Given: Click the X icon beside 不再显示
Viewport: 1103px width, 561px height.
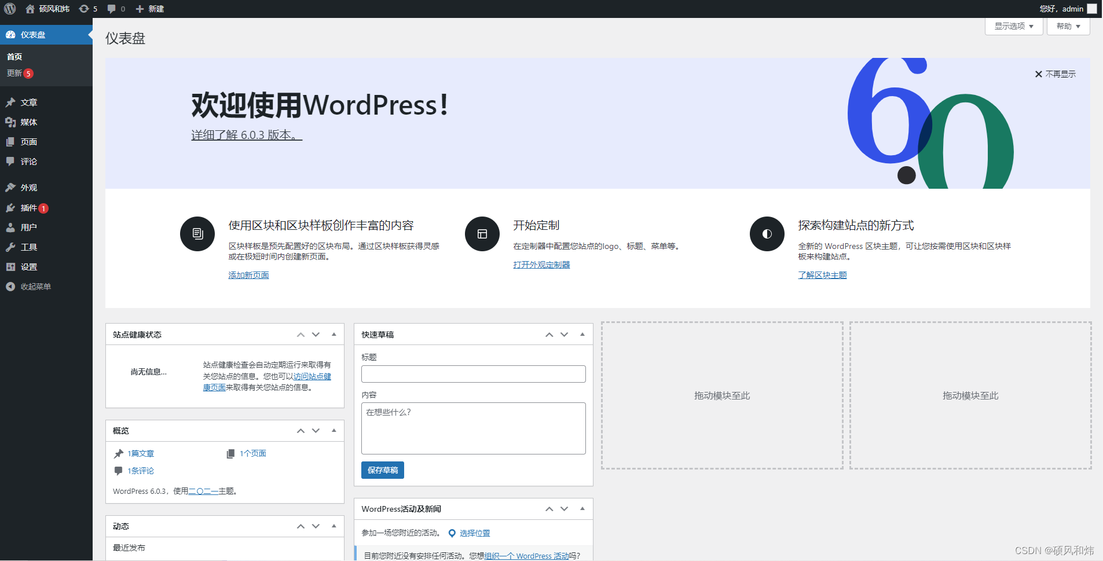Looking at the screenshot, I should pos(1039,74).
